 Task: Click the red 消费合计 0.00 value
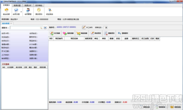point(125,102)
